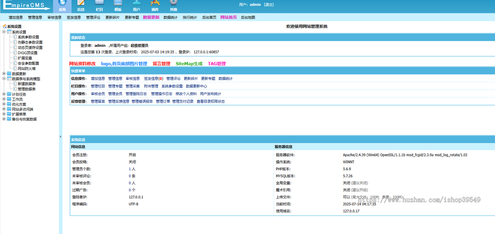Open the 信息 module icon in top navigation
495x234 pixels.
click(x=81, y=2)
